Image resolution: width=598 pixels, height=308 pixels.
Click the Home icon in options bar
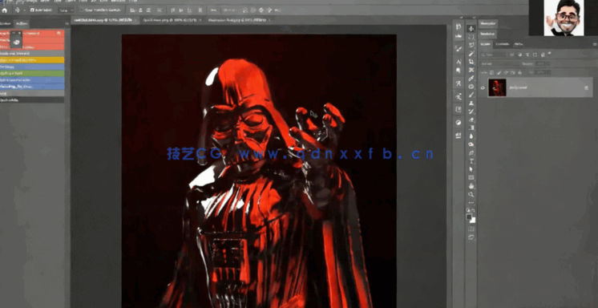[5, 10]
